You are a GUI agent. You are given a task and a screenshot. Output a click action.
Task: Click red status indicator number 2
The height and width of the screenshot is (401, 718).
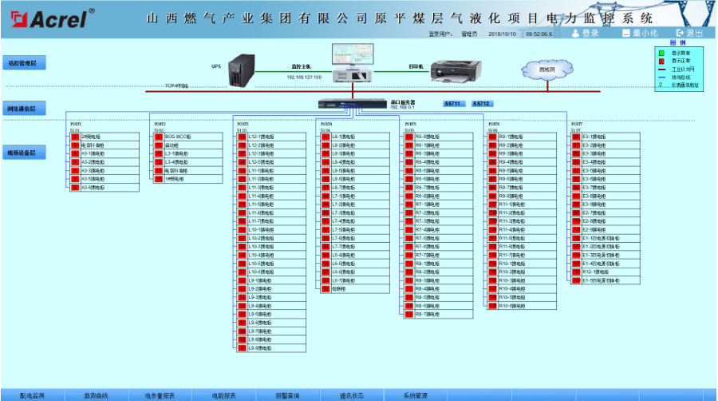click(x=76, y=137)
